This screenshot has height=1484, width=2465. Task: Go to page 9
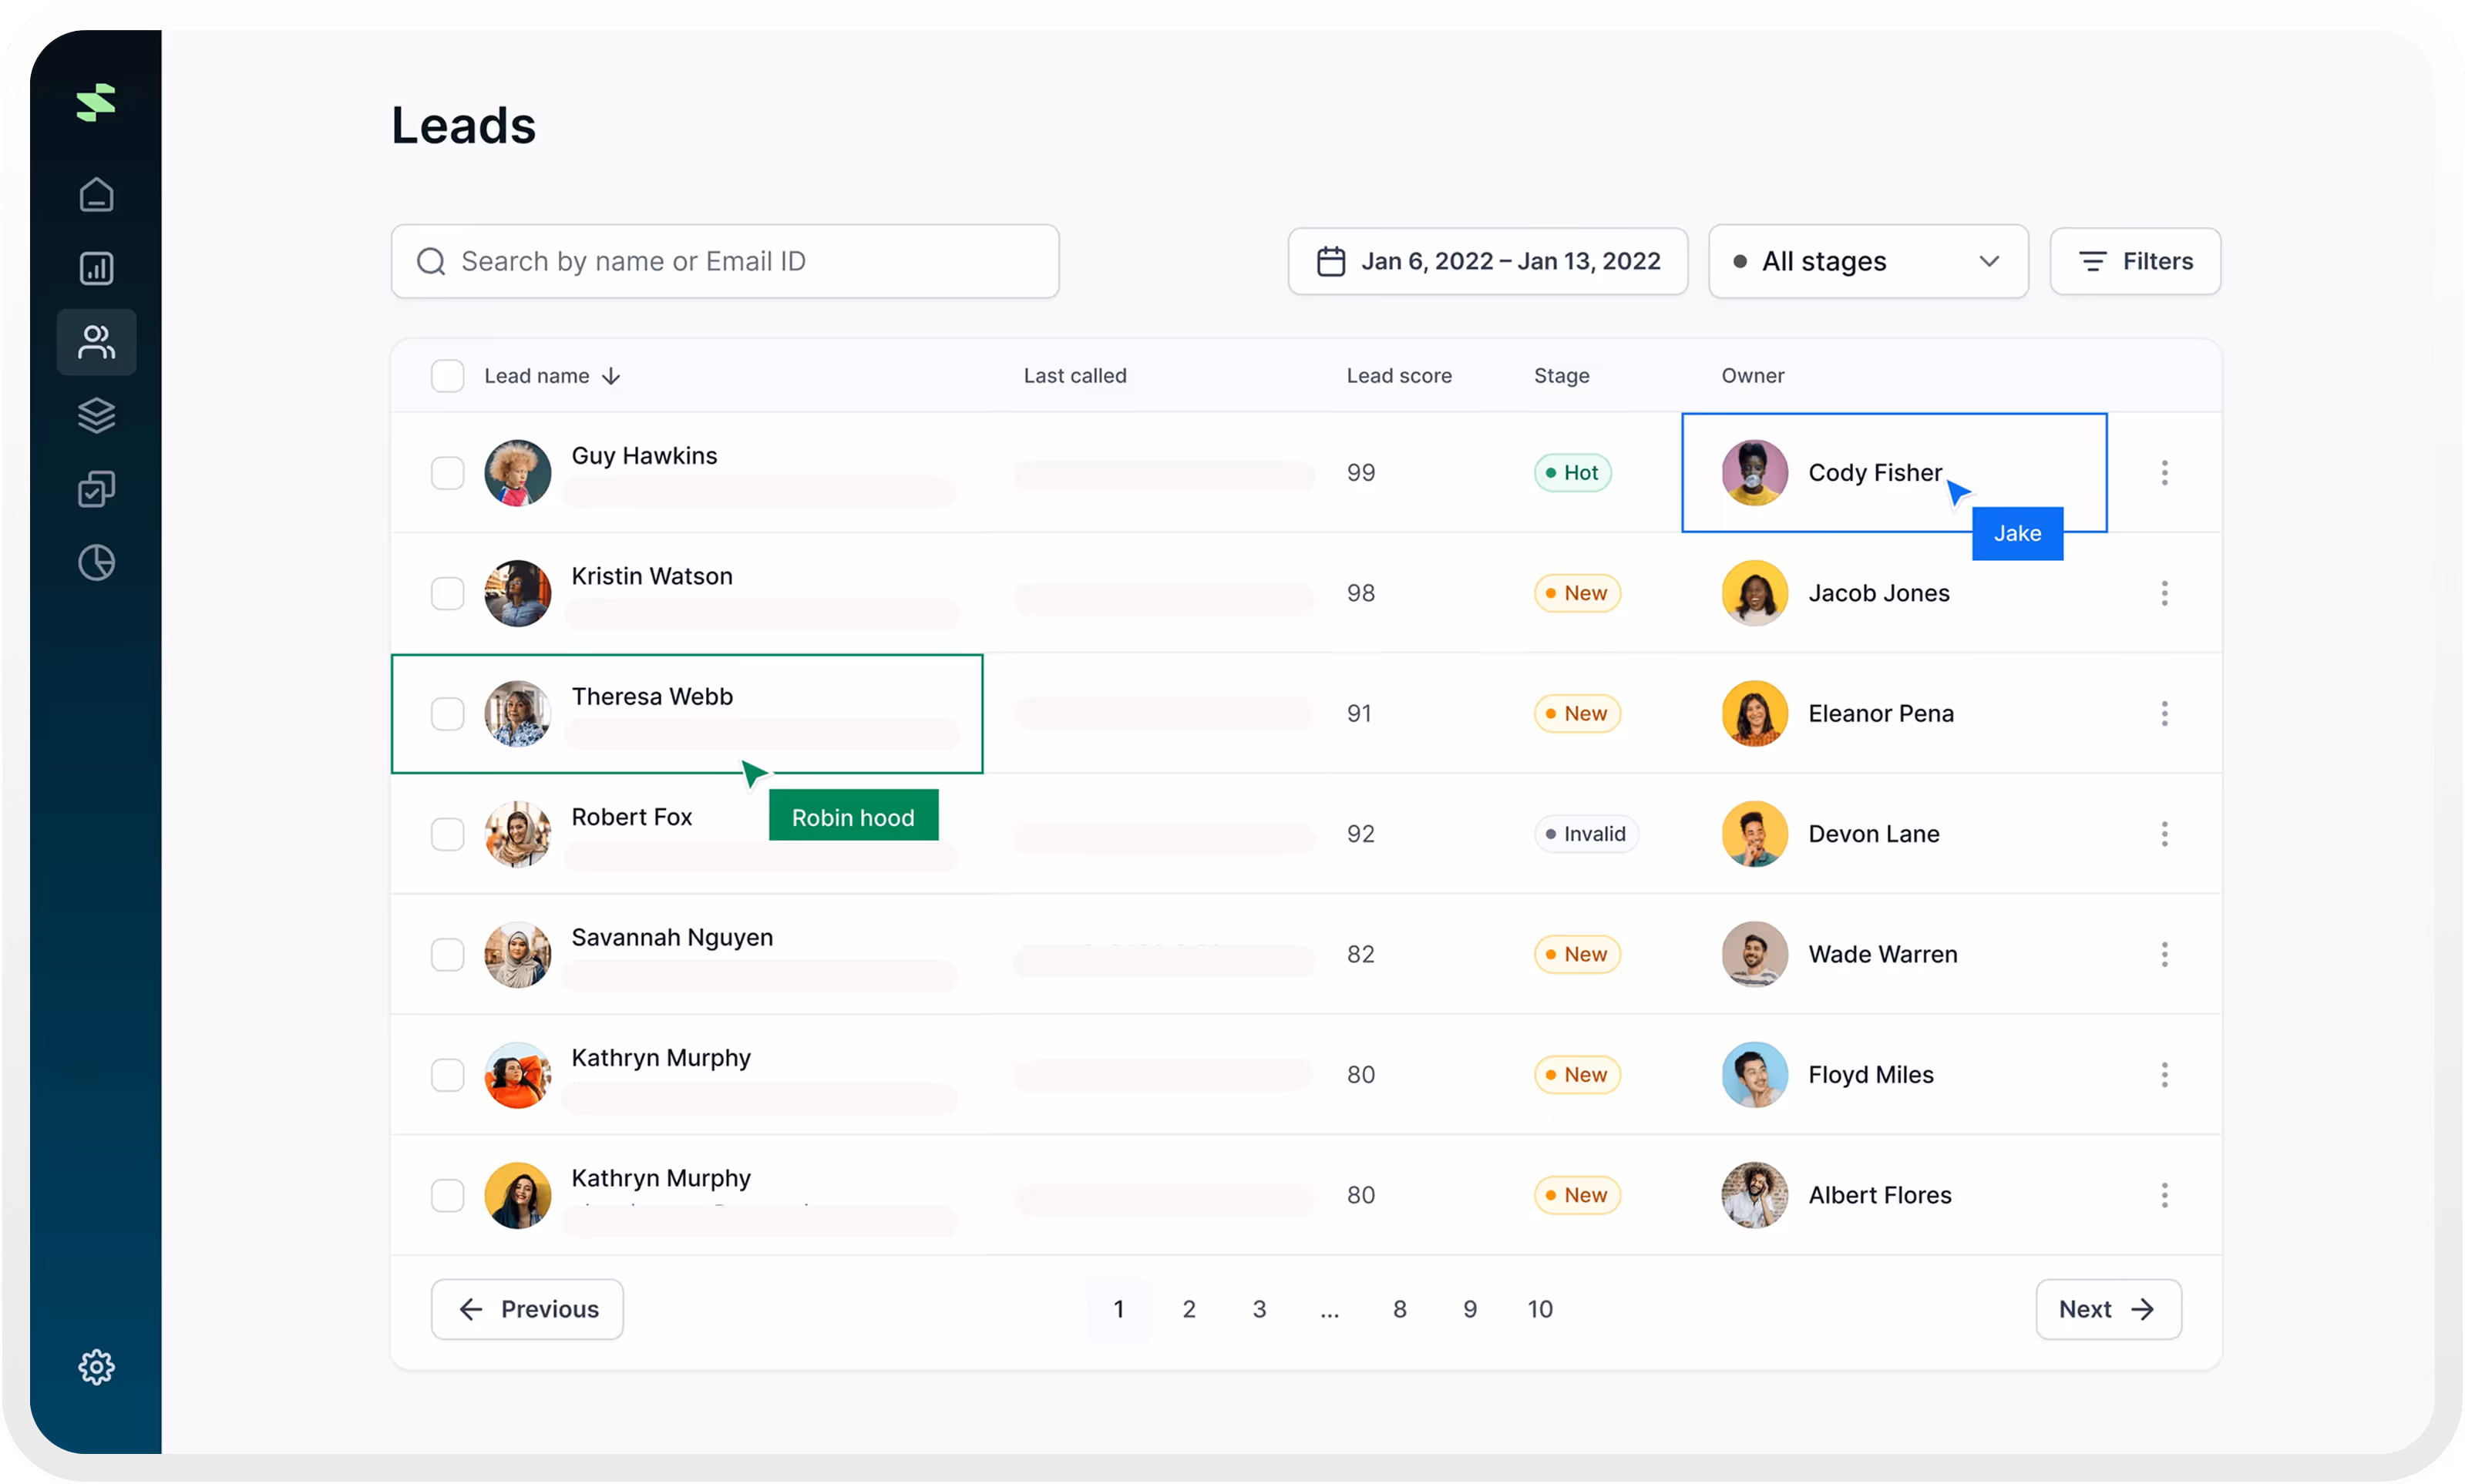(x=1470, y=1309)
